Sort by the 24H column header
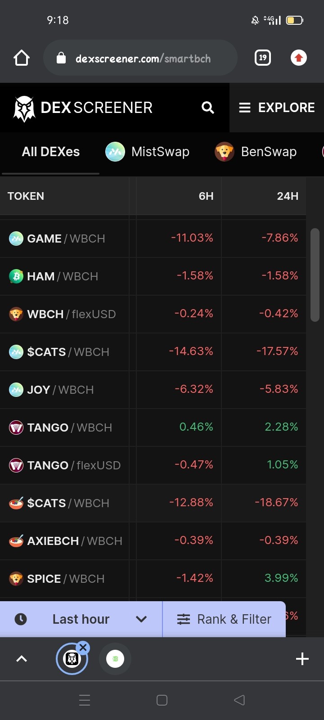The image size is (324, 720). coord(288,196)
